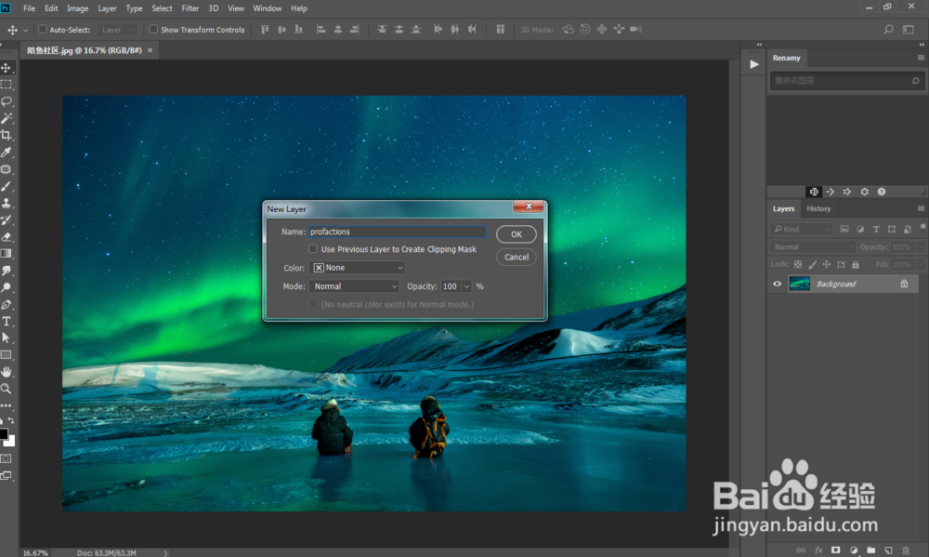Toggle Lock image pixels brush icon
Image resolution: width=929 pixels, height=557 pixels.
(x=812, y=265)
